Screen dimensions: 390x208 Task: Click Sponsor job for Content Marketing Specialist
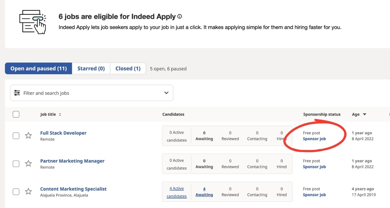(x=314, y=195)
